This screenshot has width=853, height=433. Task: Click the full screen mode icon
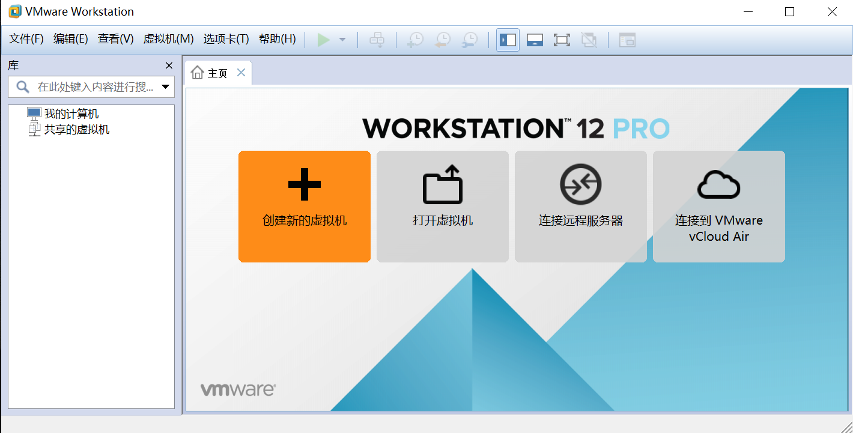[x=562, y=40]
